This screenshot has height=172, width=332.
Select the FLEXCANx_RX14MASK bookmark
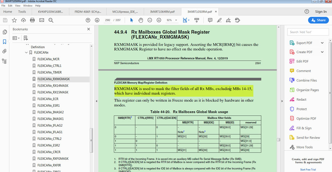point(53,86)
